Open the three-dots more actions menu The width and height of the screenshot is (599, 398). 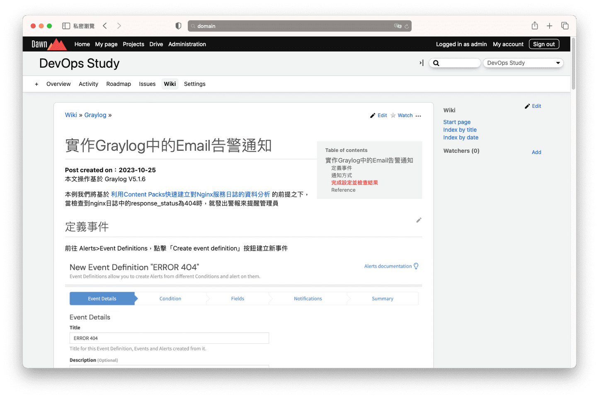418,116
